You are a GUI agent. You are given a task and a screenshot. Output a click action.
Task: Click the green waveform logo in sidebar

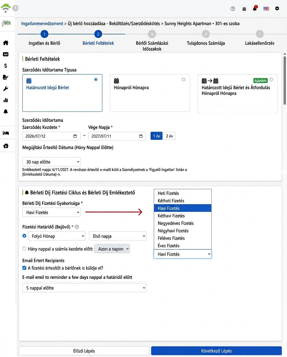(6, 23)
